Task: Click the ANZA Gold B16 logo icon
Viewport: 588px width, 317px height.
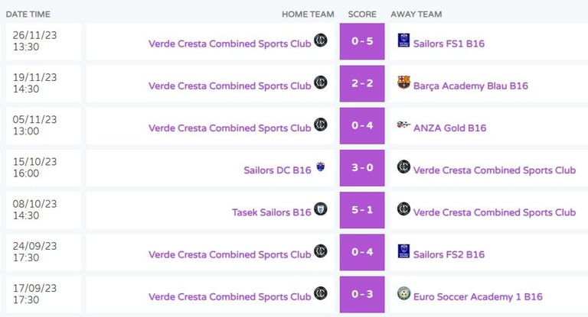Action: click(x=403, y=125)
